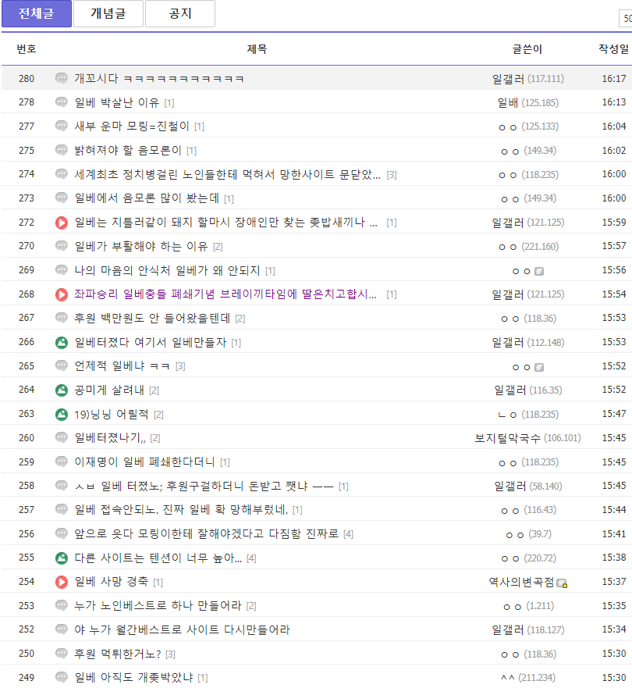Click the gallog badge on post 265 author

point(539,367)
